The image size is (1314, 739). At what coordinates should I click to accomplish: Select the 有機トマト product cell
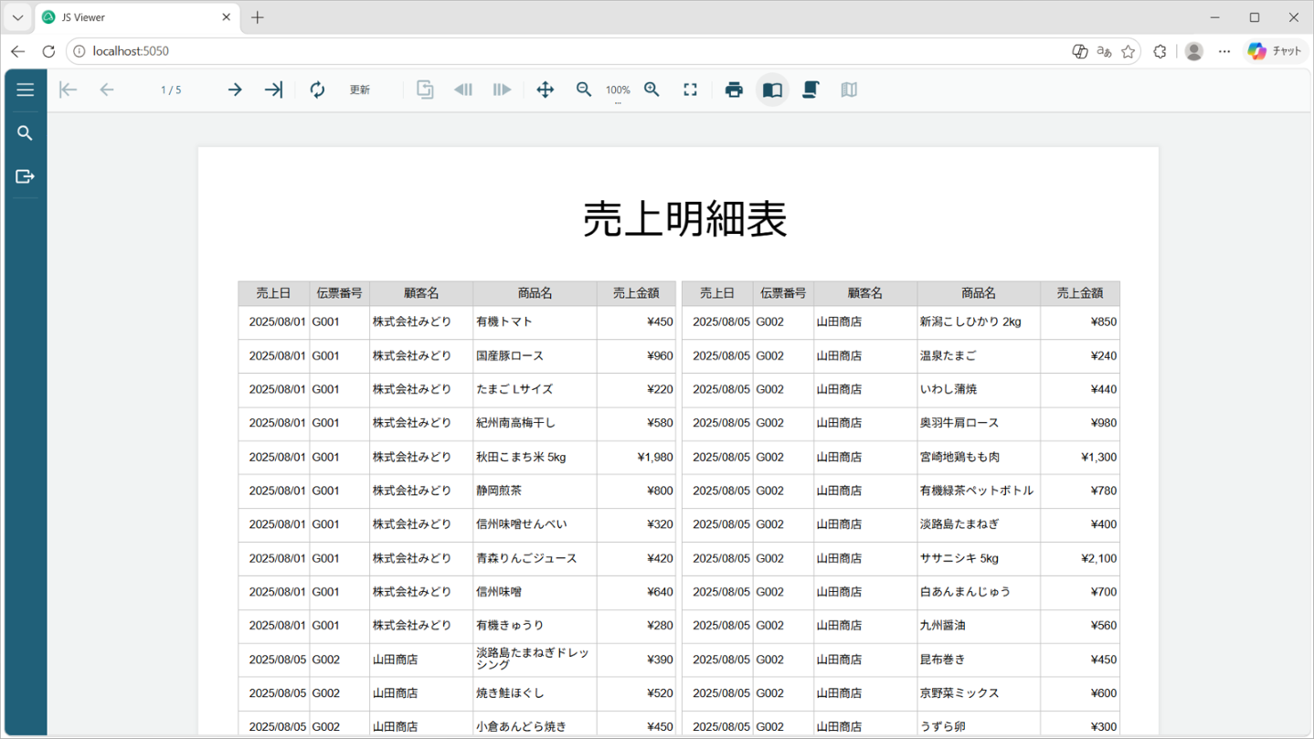535,322
